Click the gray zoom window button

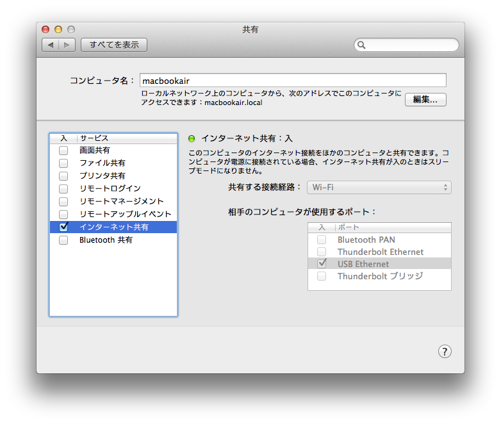point(71,29)
